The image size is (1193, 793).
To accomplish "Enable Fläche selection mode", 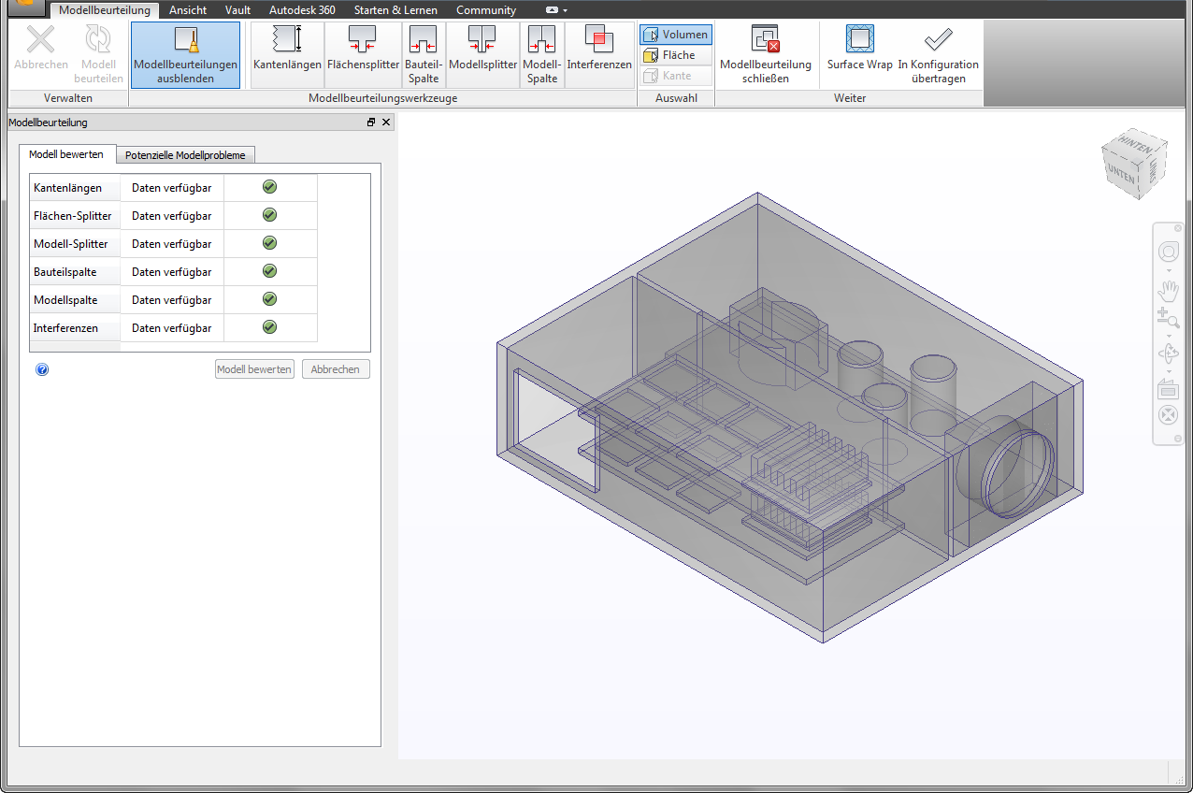I will click(676, 55).
